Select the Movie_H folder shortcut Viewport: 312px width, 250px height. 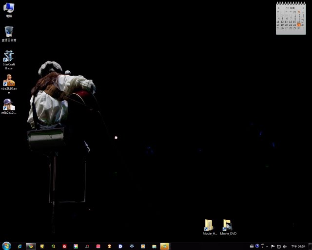click(x=210, y=227)
